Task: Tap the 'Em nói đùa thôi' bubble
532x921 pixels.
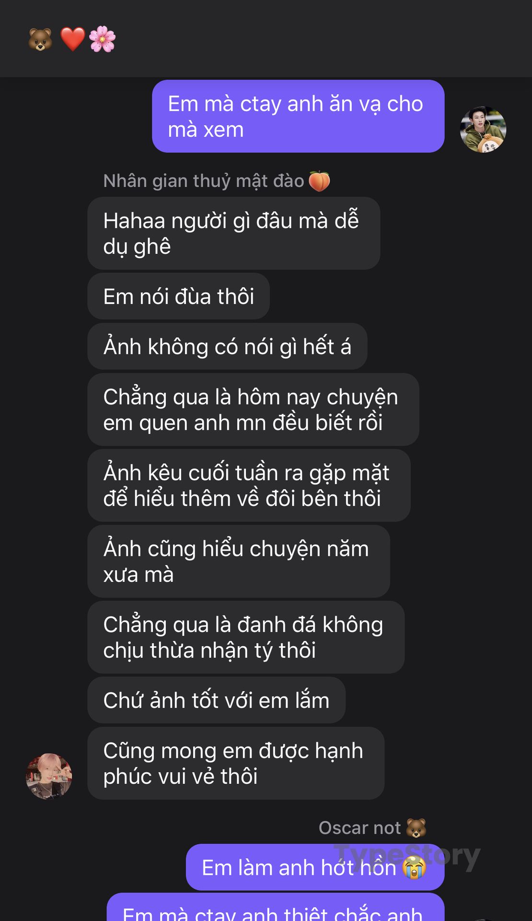Action: click(178, 296)
